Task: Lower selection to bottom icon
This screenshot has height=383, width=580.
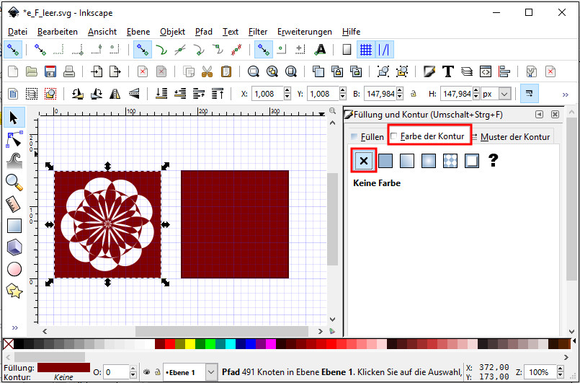Action: (161, 94)
